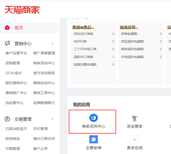Click the 我的应用 section title

(x=81, y=105)
